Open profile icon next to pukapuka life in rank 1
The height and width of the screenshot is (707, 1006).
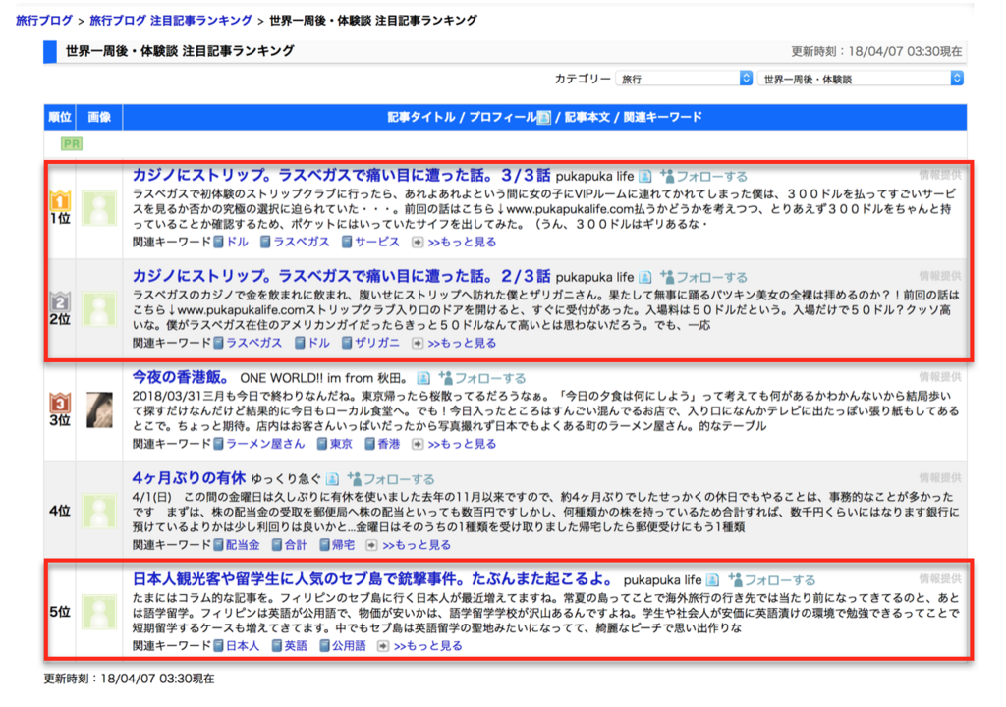point(645,176)
